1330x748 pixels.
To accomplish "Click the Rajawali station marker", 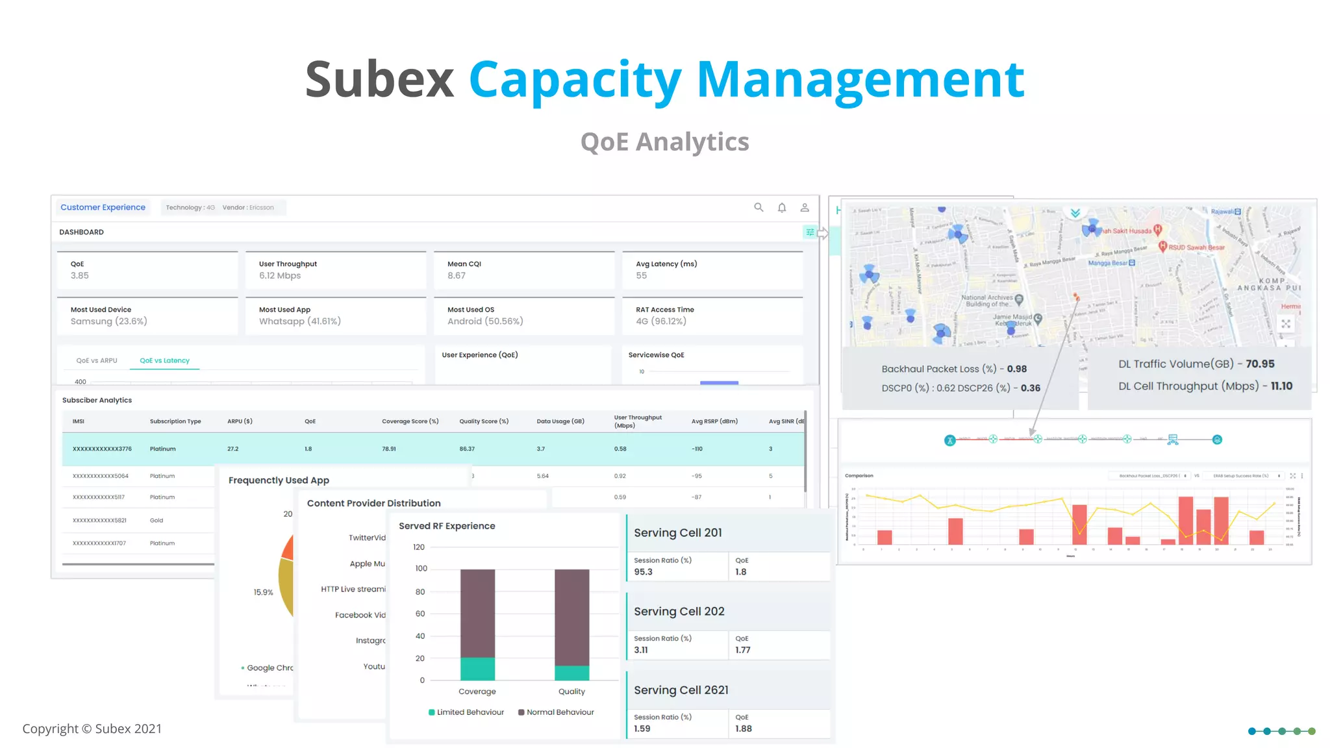I will [1238, 212].
